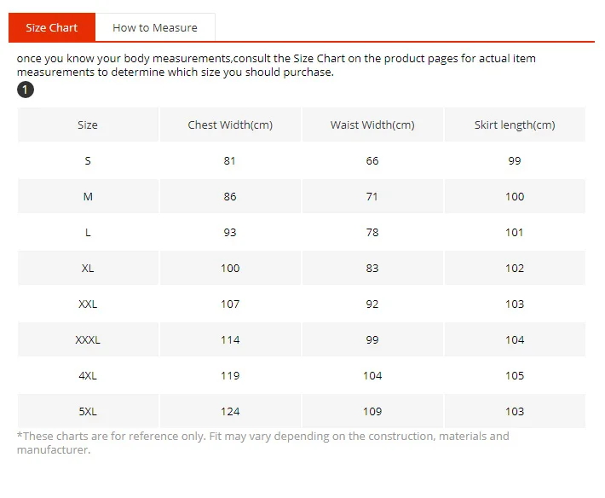Screen dimensions: 605x498
Task: Click the Waist Width(cm) column header
Action: [372, 124]
